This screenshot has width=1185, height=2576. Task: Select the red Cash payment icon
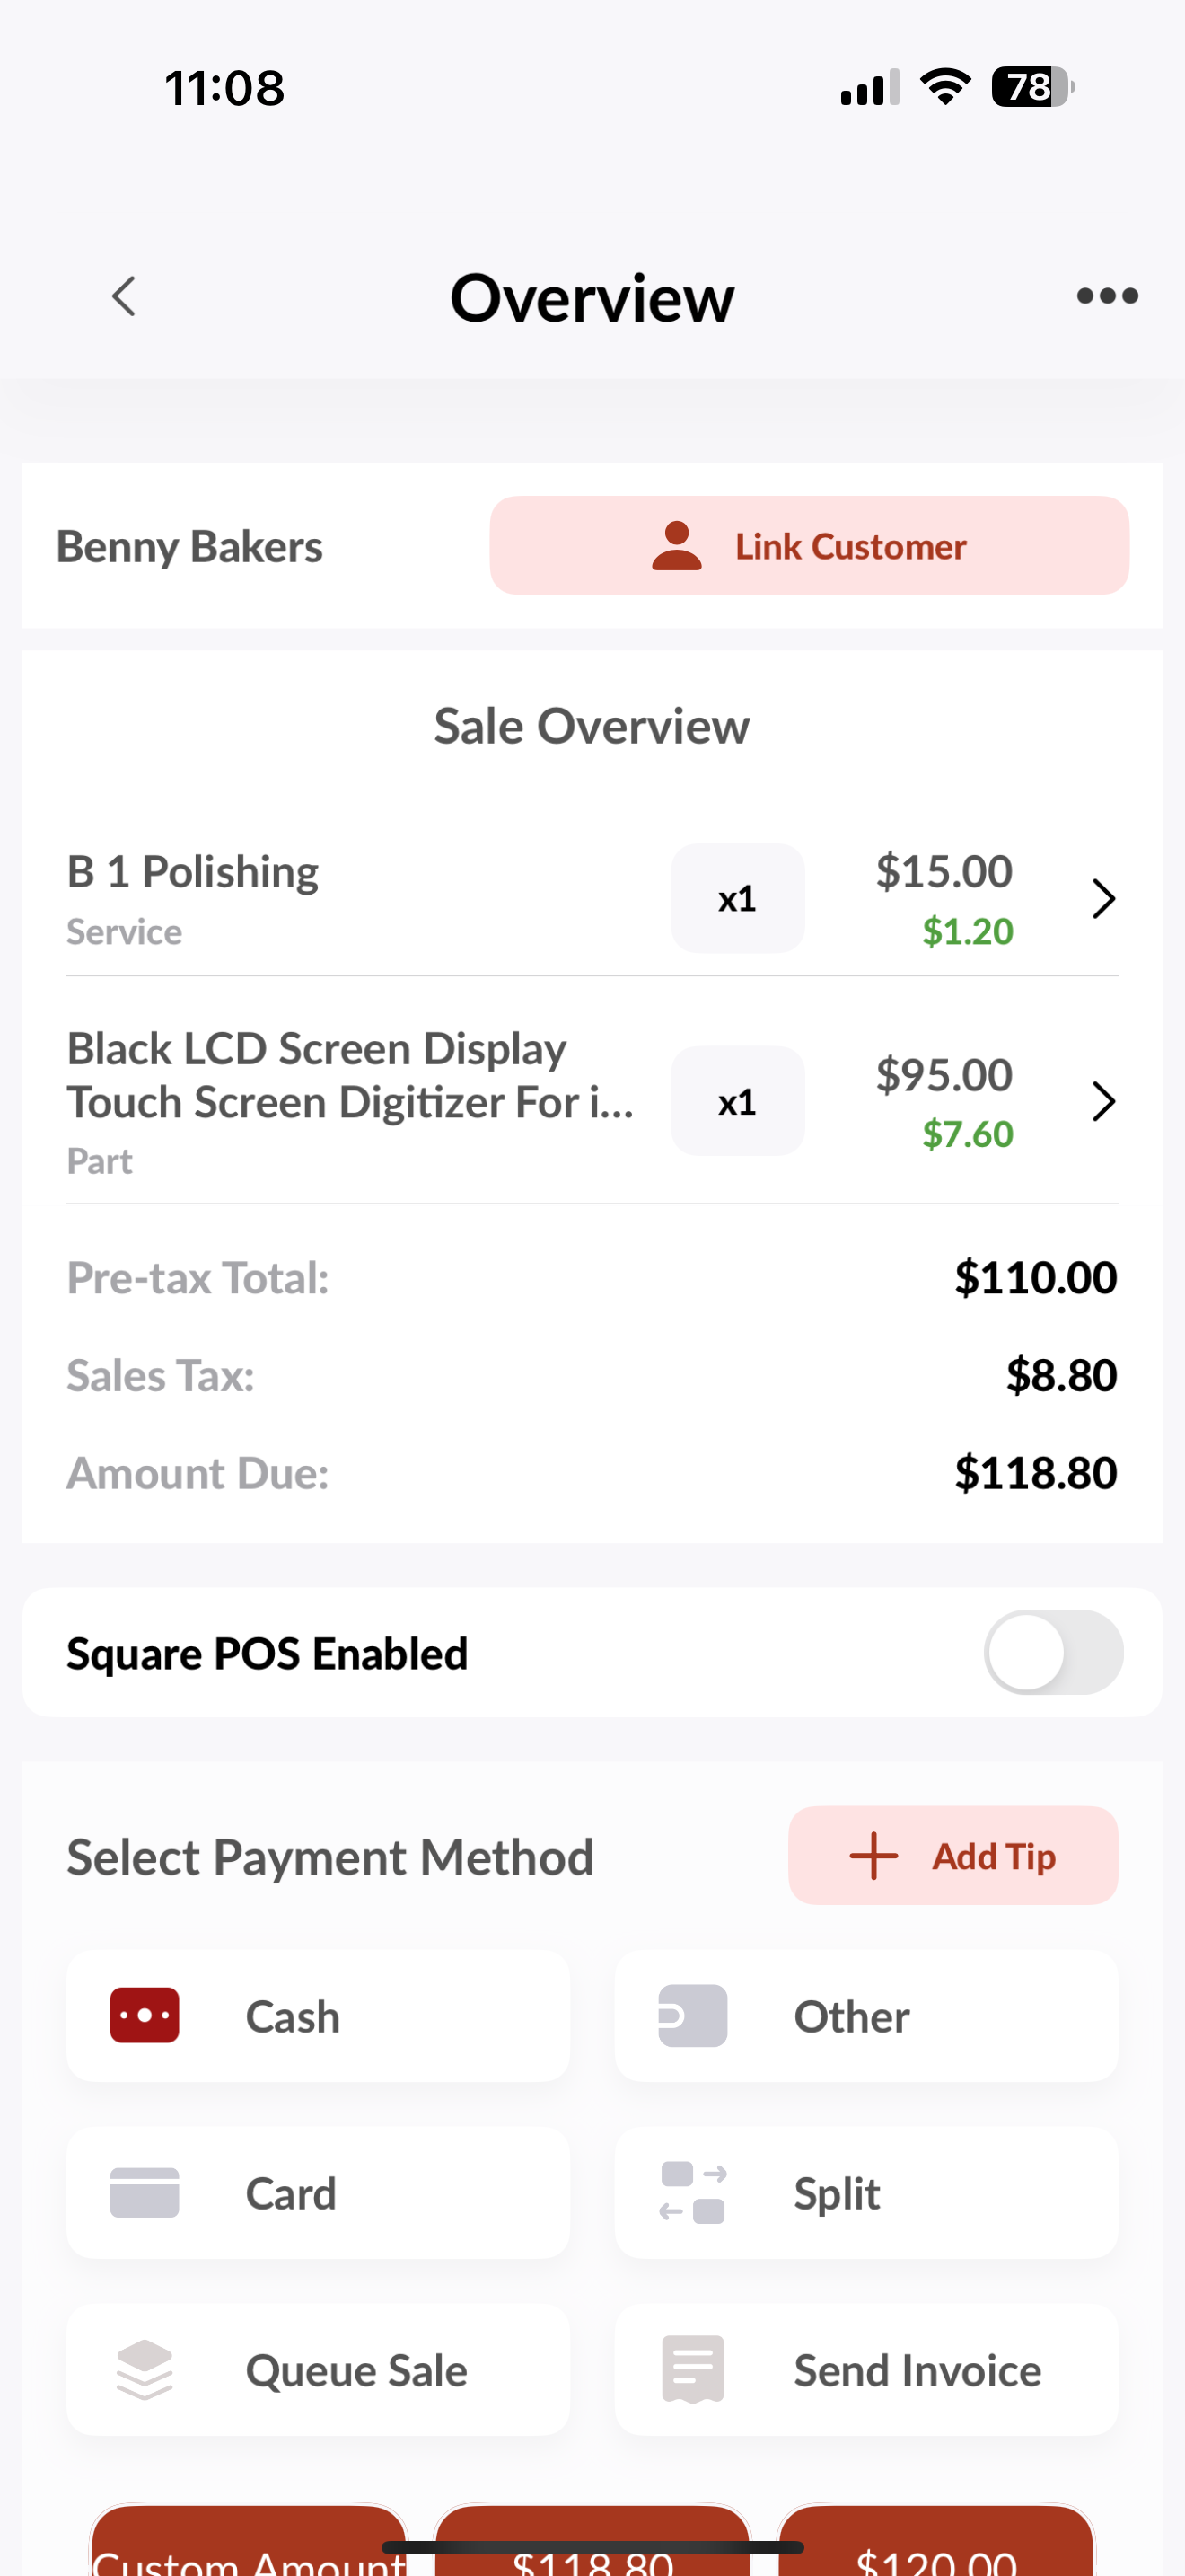[145, 2015]
